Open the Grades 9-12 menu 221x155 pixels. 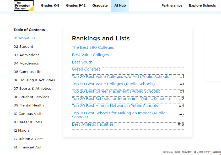pyautogui.click(x=76, y=6)
